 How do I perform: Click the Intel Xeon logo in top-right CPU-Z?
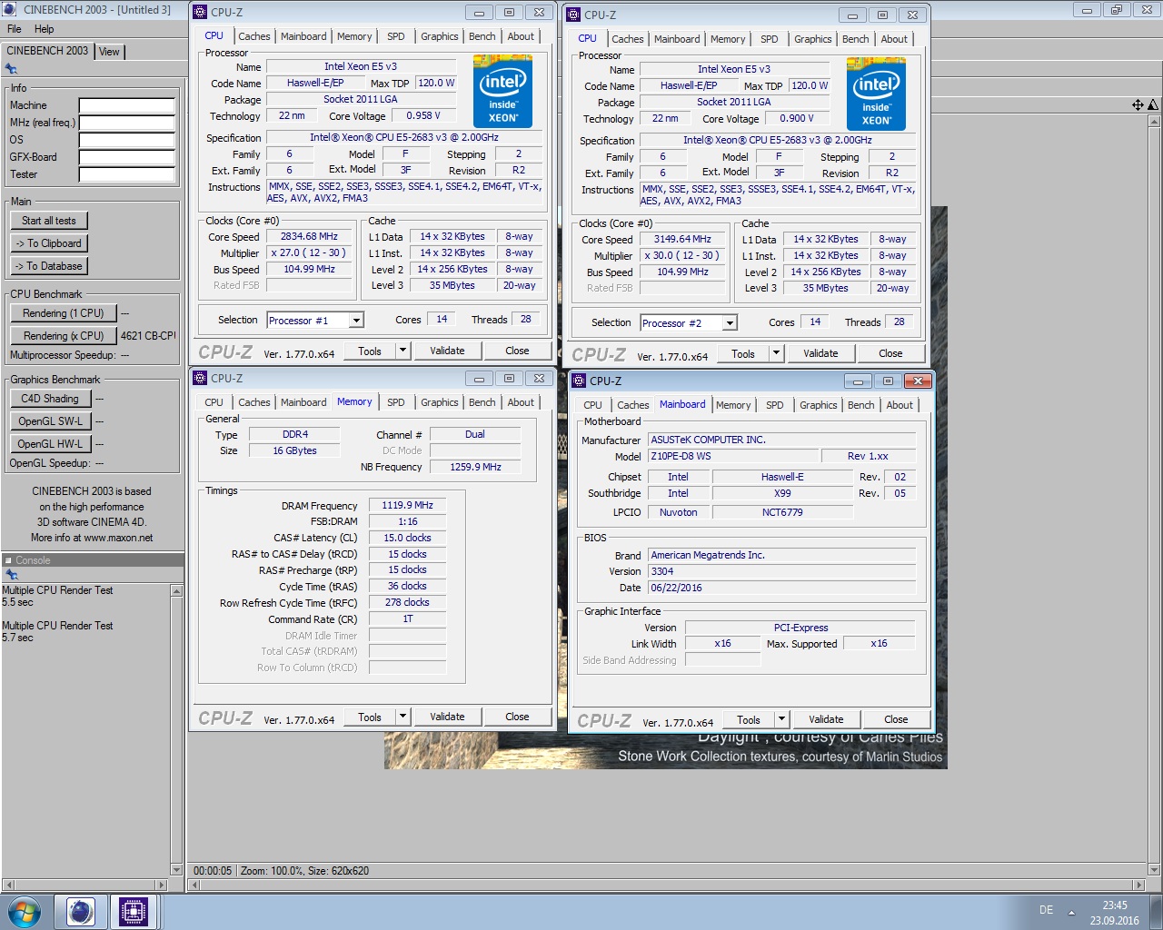click(x=876, y=94)
